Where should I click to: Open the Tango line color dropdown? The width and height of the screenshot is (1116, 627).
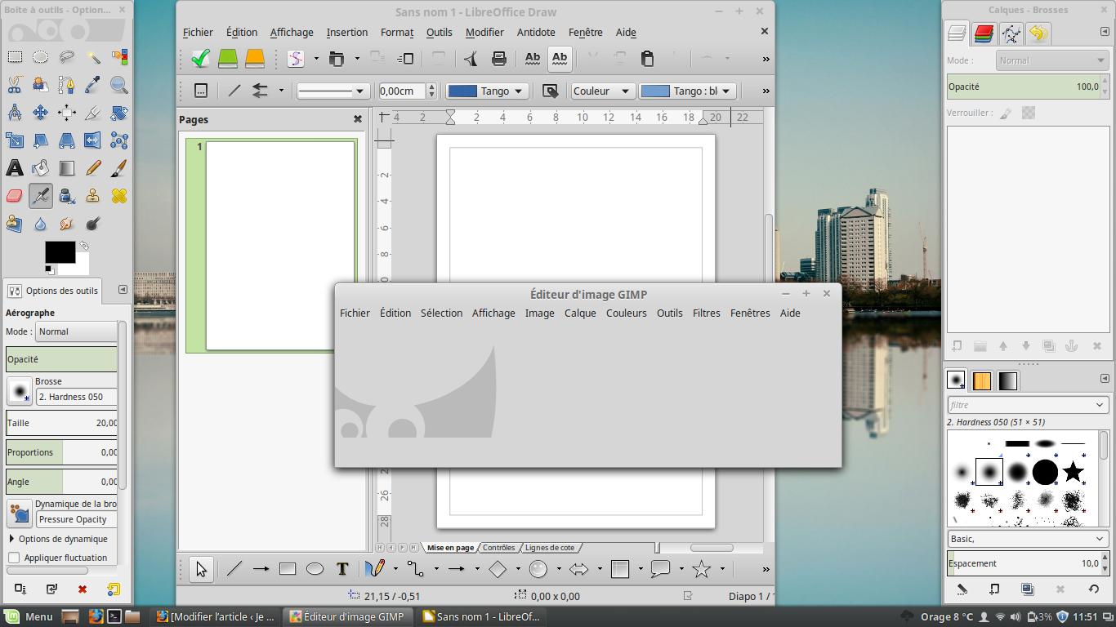(487, 91)
